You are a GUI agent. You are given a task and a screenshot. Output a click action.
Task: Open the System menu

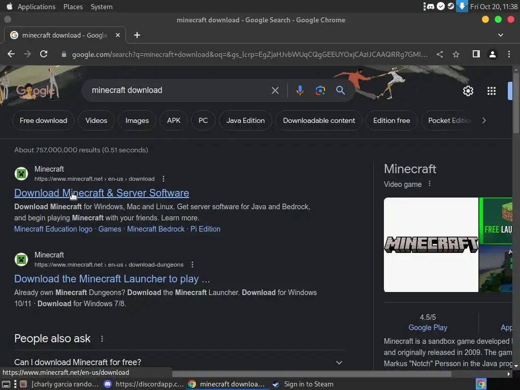pyautogui.click(x=102, y=7)
